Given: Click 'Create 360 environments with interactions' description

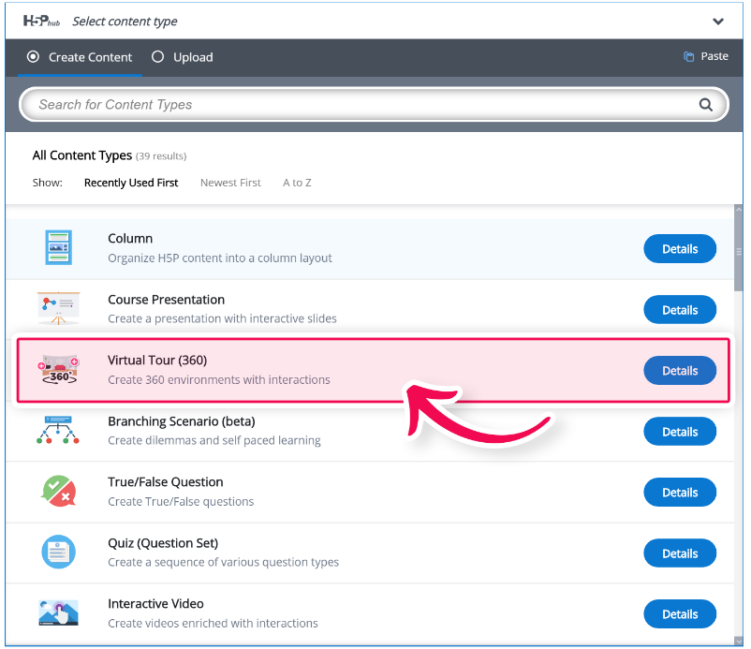Looking at the screenshot, I should pyautogui.click(x=219, y=380).
